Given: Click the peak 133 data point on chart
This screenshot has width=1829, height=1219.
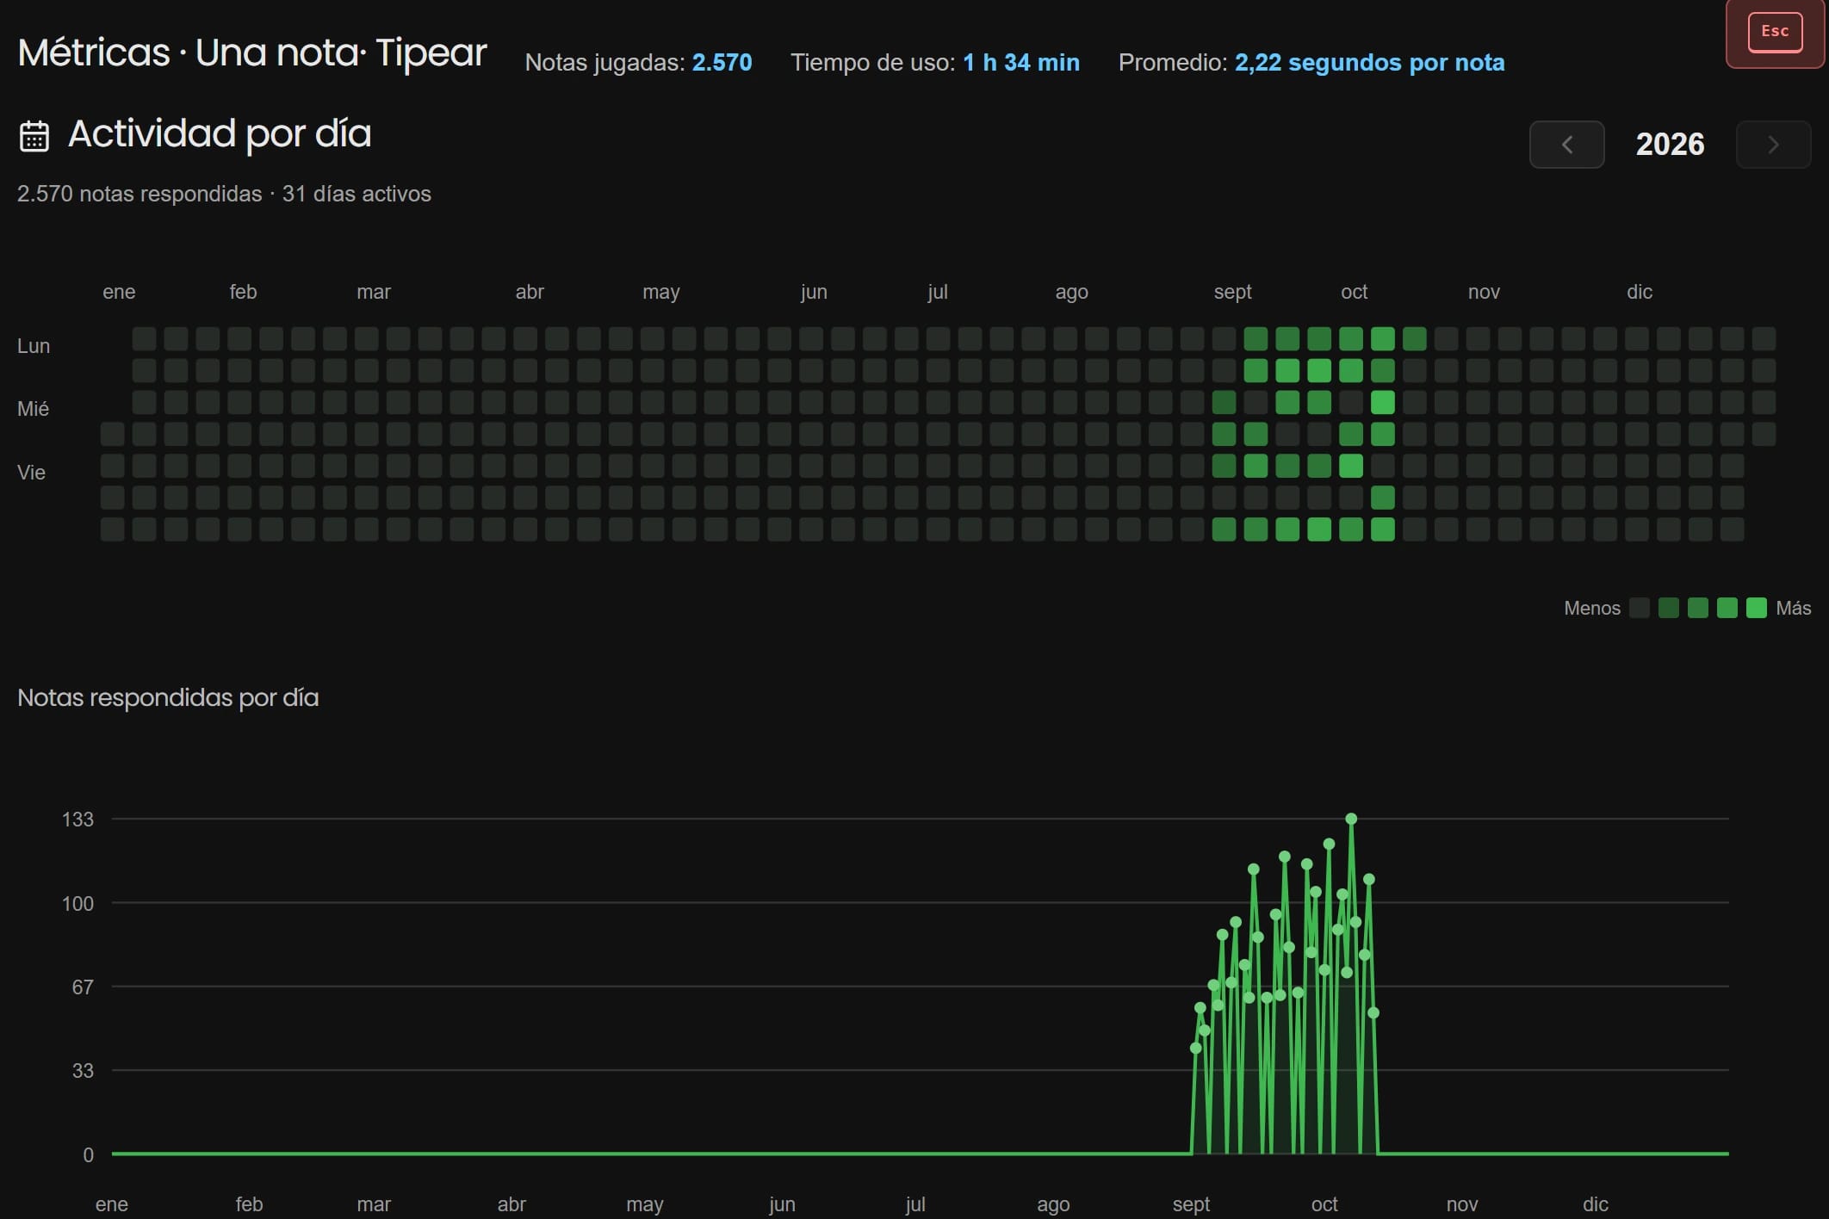Looking at the screenshot, I should 1351,819.
